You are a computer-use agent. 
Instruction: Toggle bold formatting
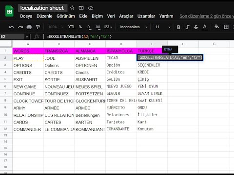(x=178, y=27)
